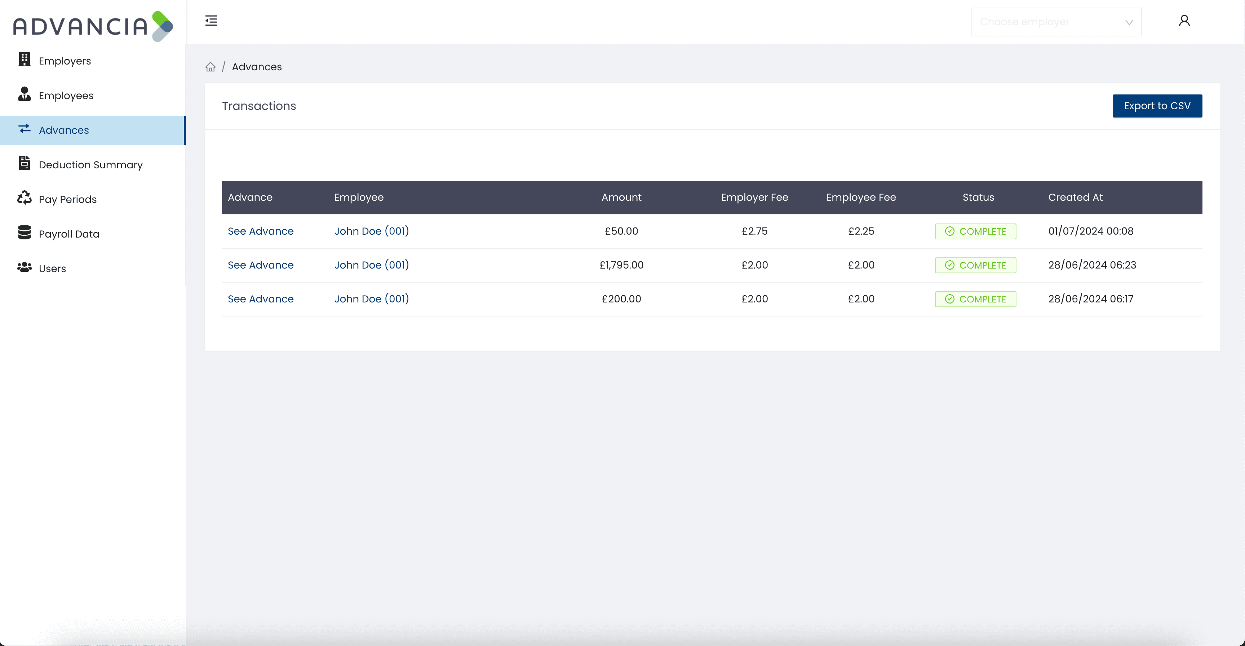
Task: Select Advances in the sidebar
Action: (x=93, y=130)
